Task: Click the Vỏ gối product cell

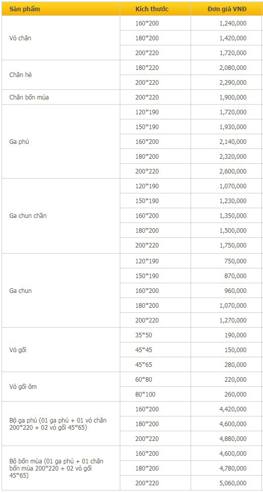Action: click(x=61, y=350)
